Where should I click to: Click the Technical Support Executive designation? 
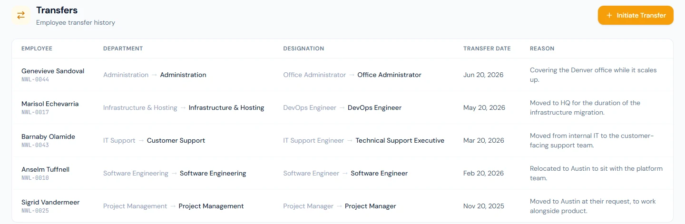400,140
